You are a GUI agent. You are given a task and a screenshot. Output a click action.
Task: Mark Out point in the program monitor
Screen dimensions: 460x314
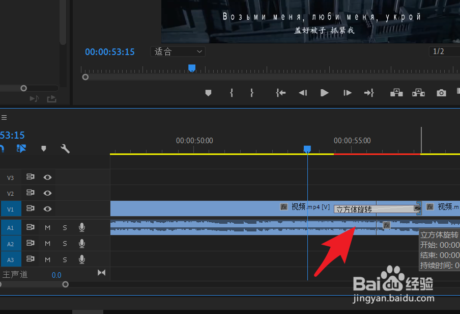[252, 93]
